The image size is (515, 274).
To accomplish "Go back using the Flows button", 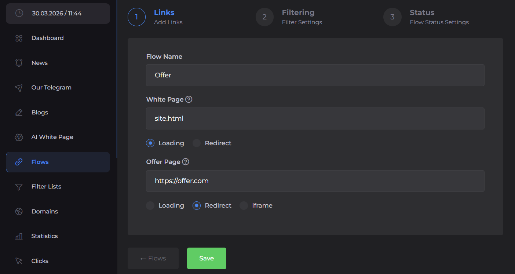I will [x=153, y=259].
